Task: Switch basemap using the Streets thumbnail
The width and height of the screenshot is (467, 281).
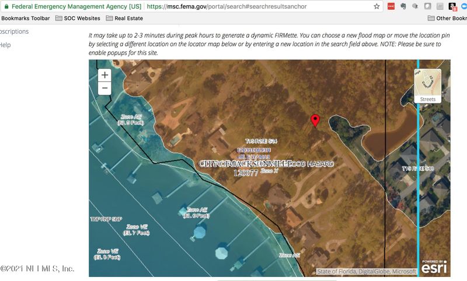Action: click(x=428, y=86)
